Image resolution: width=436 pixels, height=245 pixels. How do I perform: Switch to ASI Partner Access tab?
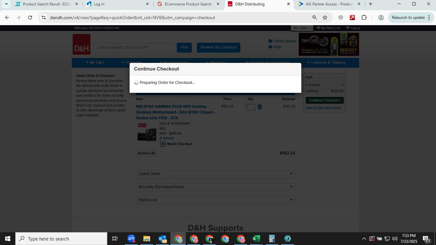pyautogui.click(x=329, y=4)
